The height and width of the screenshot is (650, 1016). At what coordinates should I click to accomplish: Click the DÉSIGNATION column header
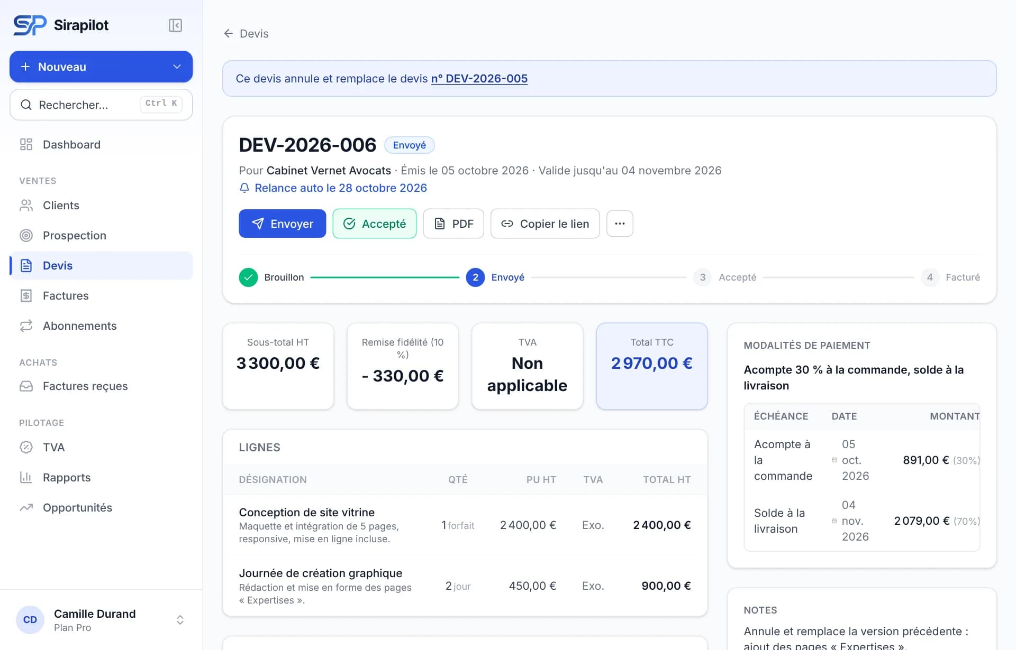[x=273, y=480]
